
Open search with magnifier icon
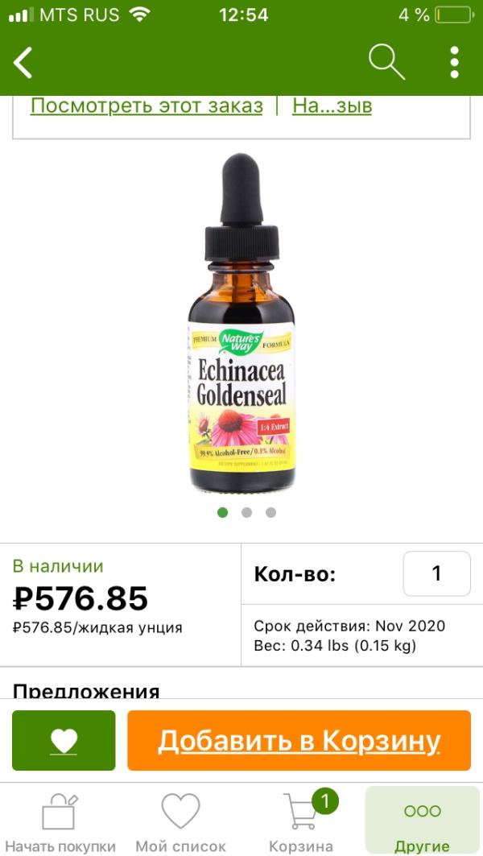coord(386,62)
